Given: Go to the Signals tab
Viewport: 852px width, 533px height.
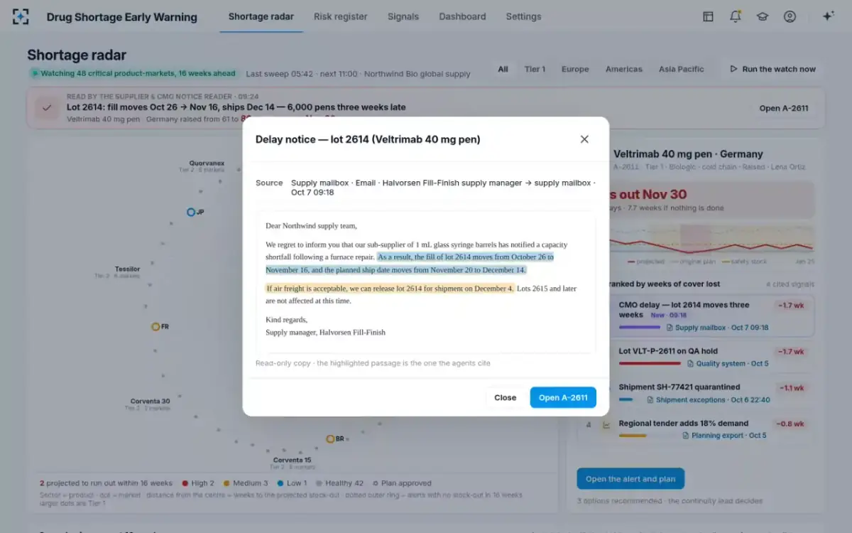Looking at the screenshot, I should click(403, 16).
